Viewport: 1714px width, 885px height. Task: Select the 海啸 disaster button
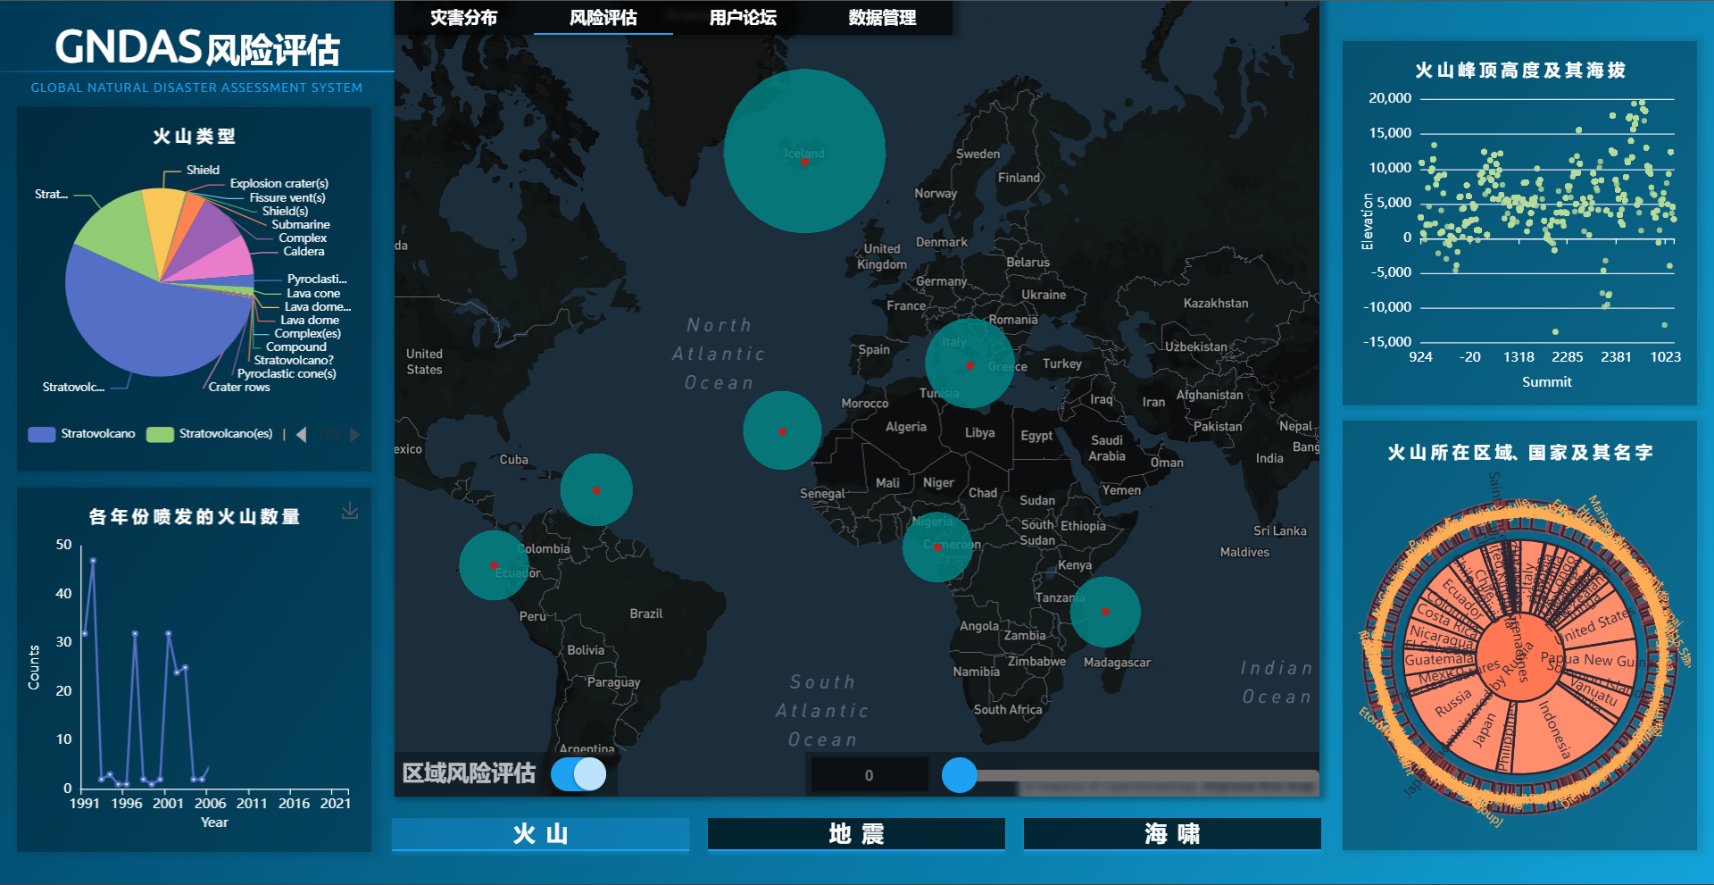(x=1172, y=834)
